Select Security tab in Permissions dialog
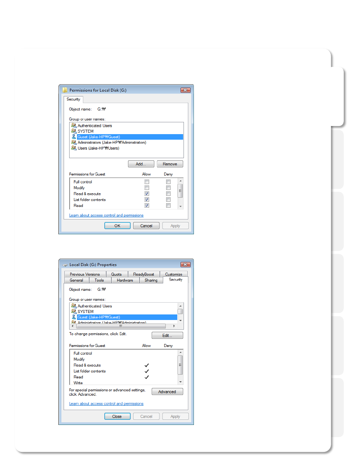 (73, 99)
